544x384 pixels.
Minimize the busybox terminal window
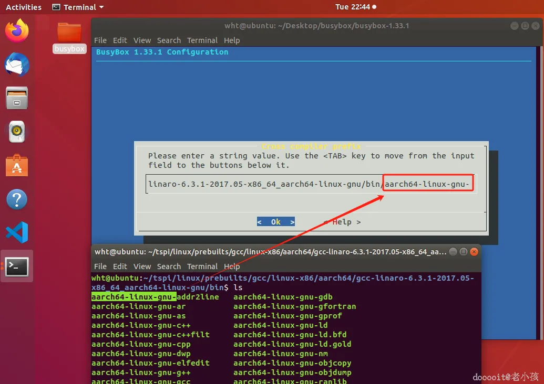click(x=515, y=26)
